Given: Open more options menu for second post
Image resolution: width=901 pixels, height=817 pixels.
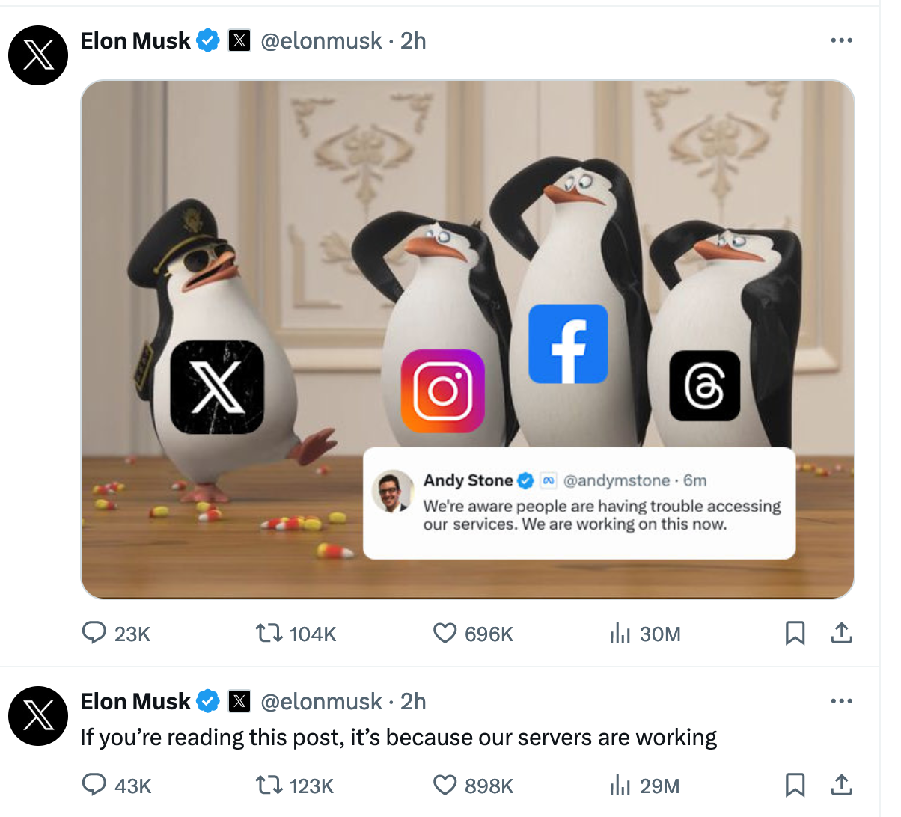Looking at the screenshot, I should pyautogui.click(x=842, y=701).
